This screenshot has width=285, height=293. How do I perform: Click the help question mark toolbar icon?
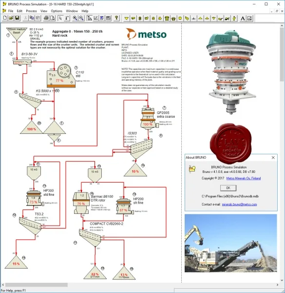116,18
